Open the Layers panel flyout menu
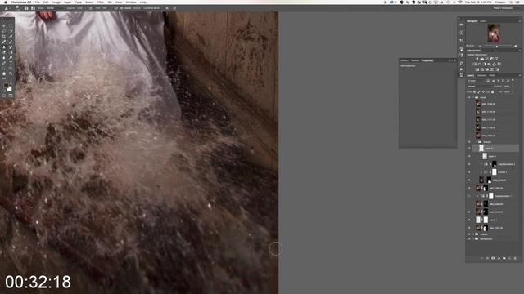 [520, 75]
